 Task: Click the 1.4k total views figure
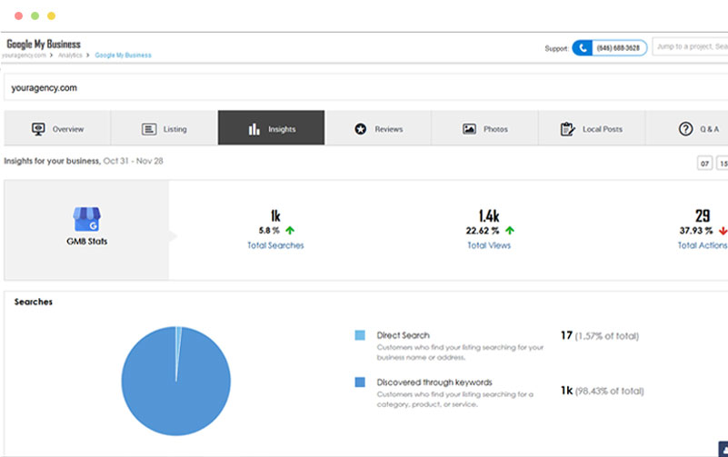tap(489, 215)
